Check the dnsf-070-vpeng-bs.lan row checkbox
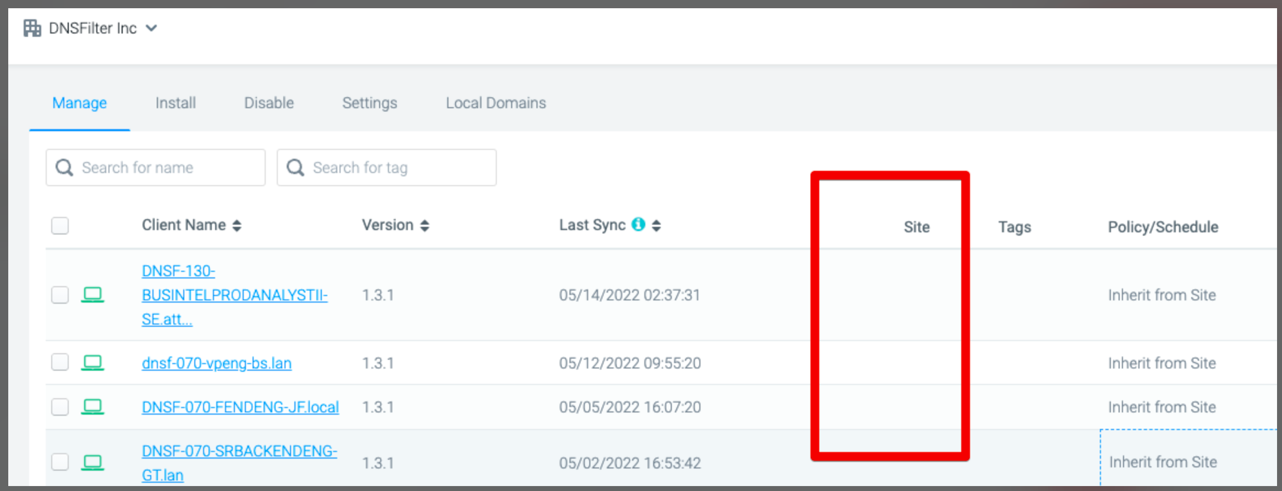This screenshot has height=491, width=1282. pos(60,362)
